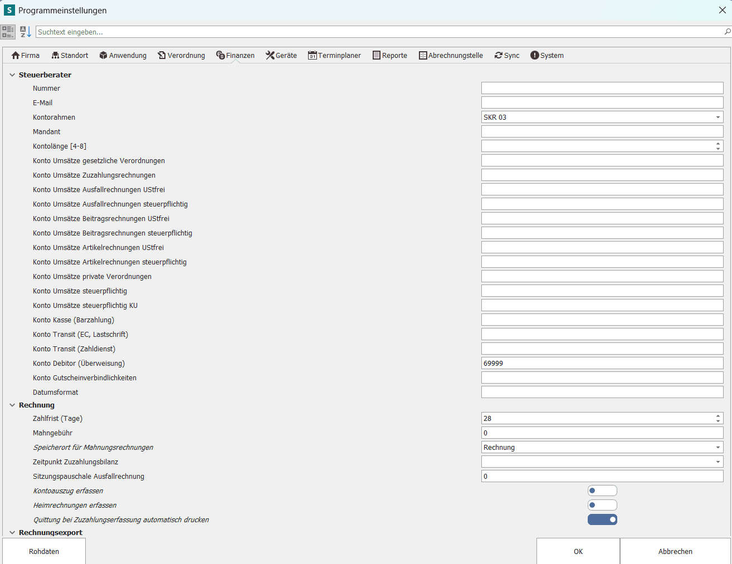Open the Firma tab

tap(26, 55)
